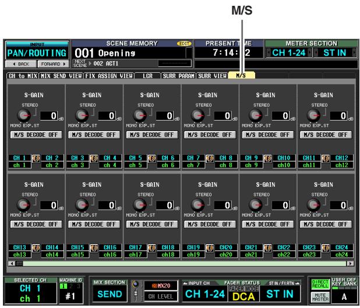360x308 pixels.
Task: Click the S-GAIN dB value box for CH23-24
Action: pos(338,206)
